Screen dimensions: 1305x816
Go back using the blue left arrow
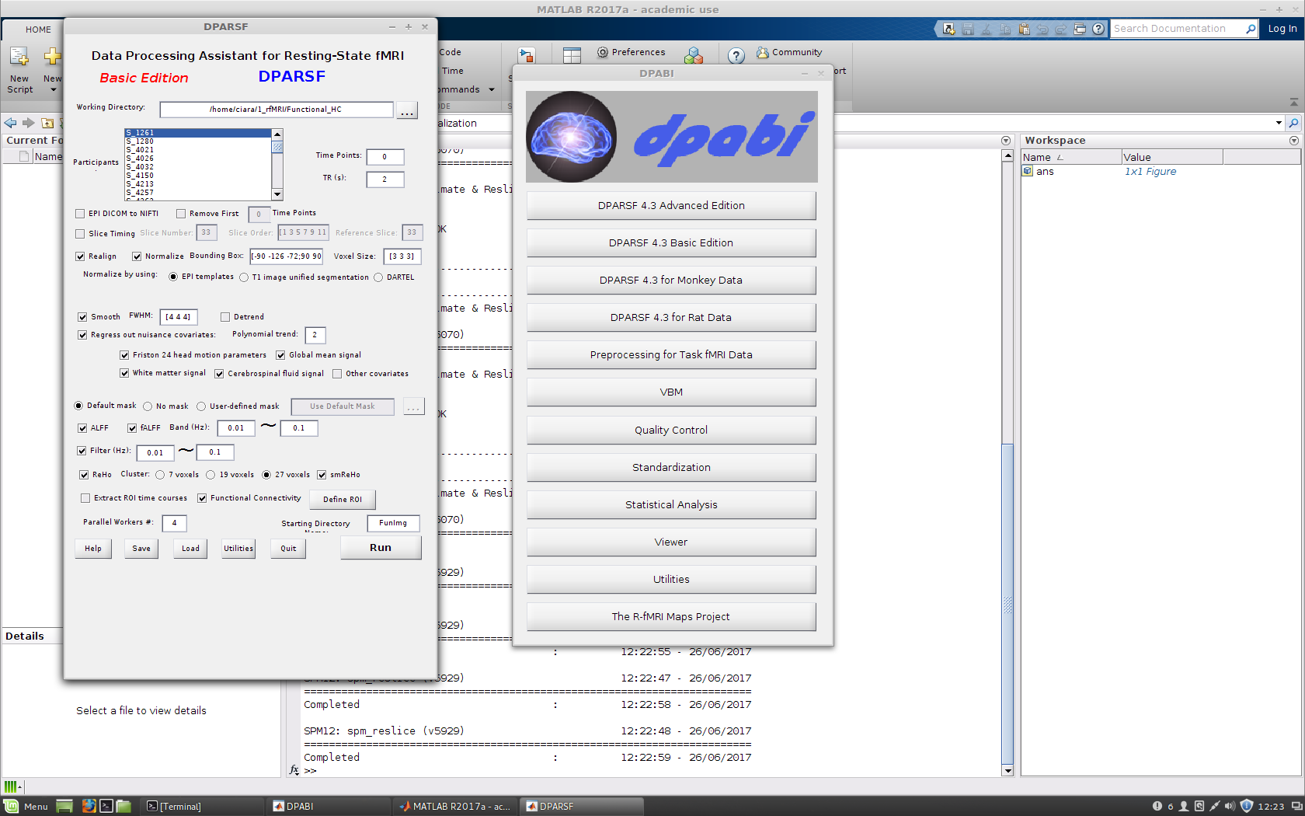pyautogui.click(x=10, y=123)
